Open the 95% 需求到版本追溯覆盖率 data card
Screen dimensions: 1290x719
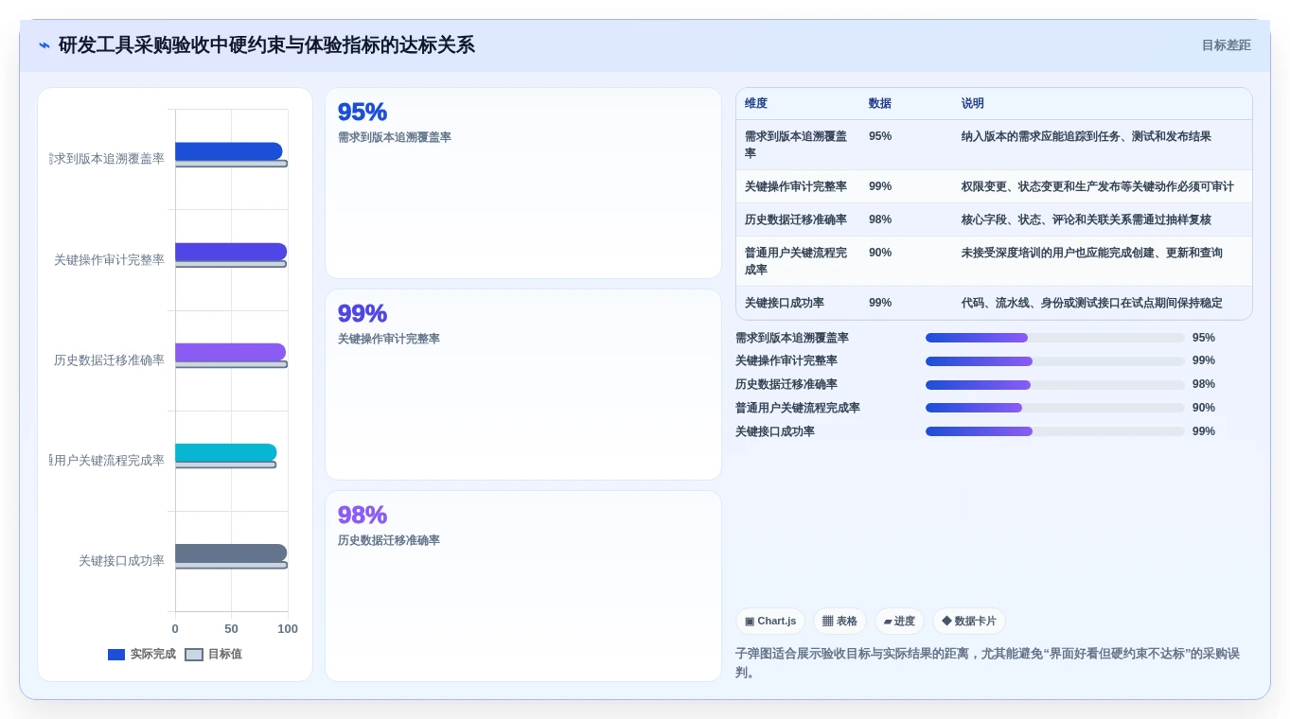click(523, 183)
